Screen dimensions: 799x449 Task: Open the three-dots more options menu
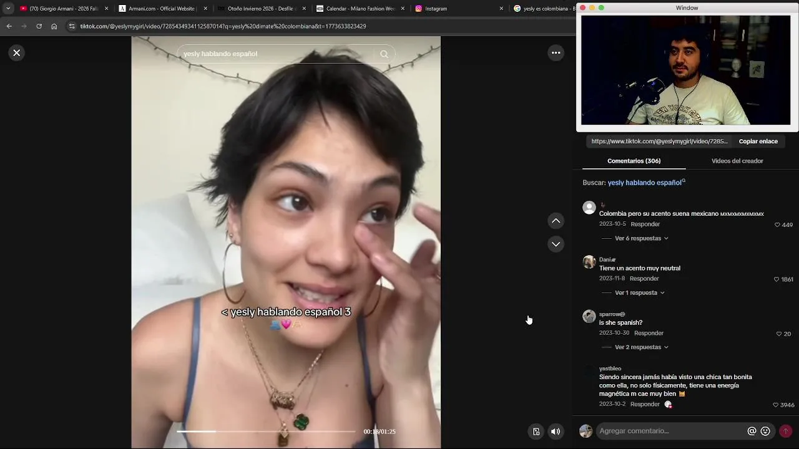(x=556, y=53)
